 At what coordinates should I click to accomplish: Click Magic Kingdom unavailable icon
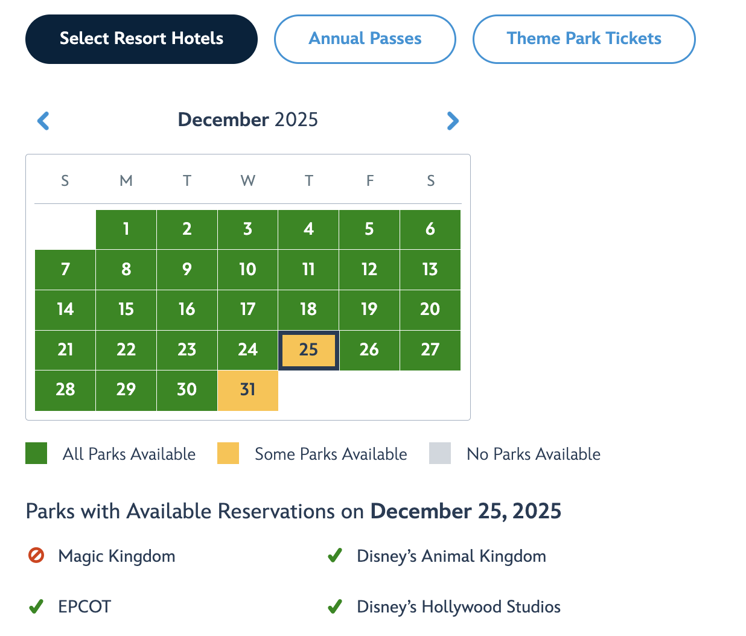[36, 555]
